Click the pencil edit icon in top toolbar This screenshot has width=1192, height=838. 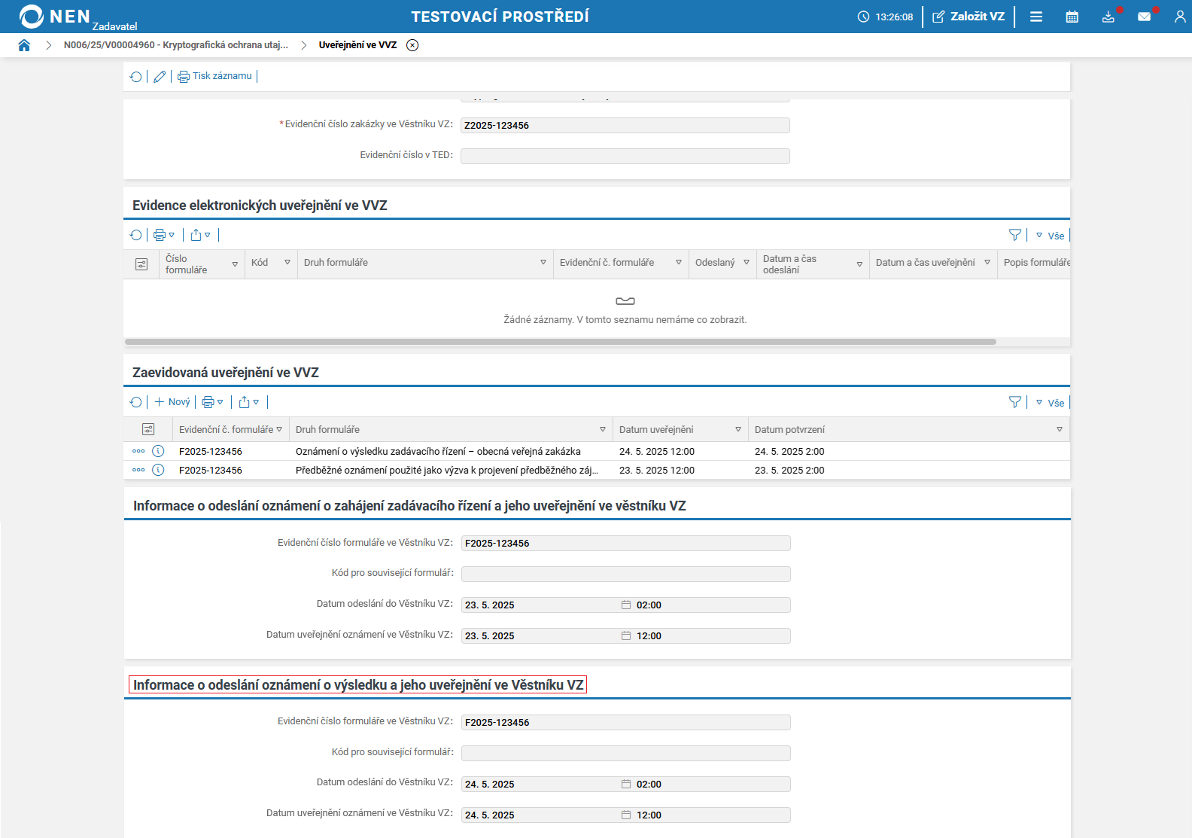click(160, 77)
